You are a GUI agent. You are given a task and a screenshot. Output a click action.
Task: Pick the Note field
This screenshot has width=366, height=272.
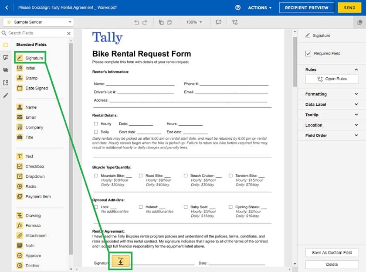tap(25, 245)
